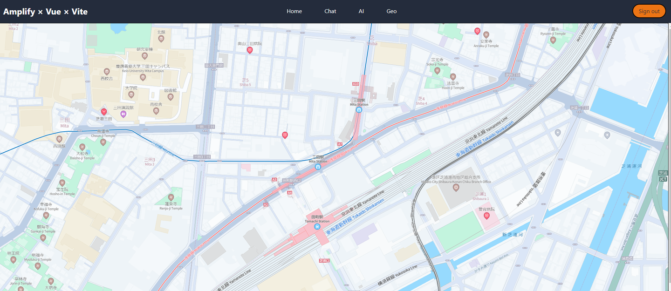This screenshot has width=671, height=291.
Task: Click the 大明寺 temple marker
Action: tap(51, 282)
